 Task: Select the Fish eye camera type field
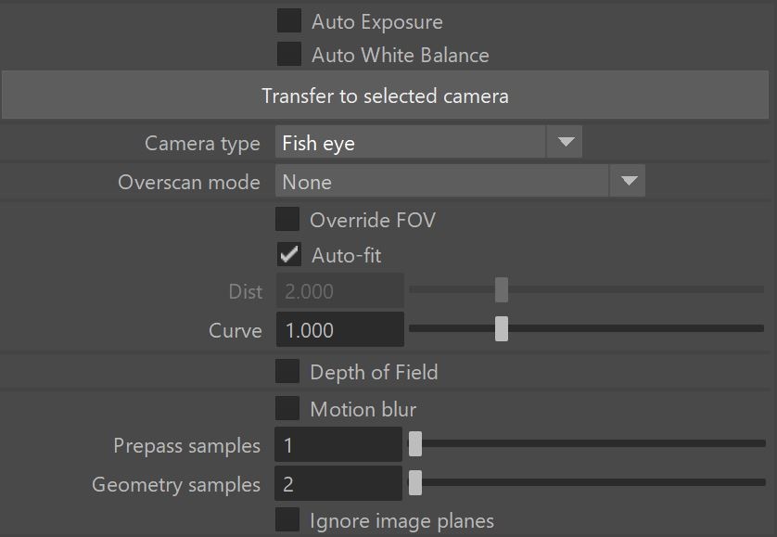point(411,142)
